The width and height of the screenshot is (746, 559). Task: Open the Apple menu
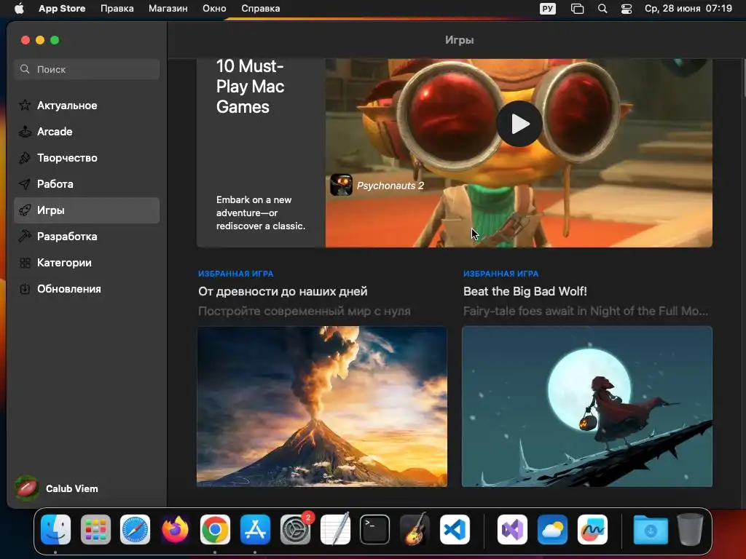[x=19, y=9]
